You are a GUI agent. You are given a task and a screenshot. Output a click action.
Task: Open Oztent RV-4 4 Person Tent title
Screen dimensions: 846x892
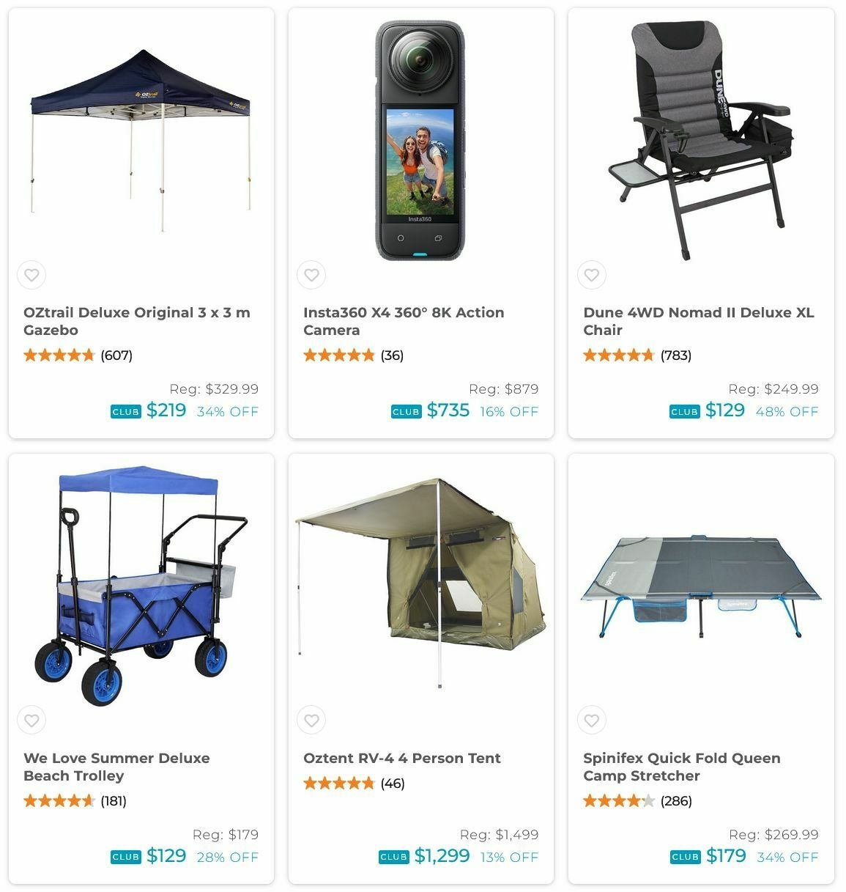(402, 758)
